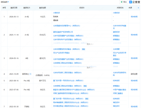
Task: Click the 2026-05-13 date cell
Action: pos(14,17)
